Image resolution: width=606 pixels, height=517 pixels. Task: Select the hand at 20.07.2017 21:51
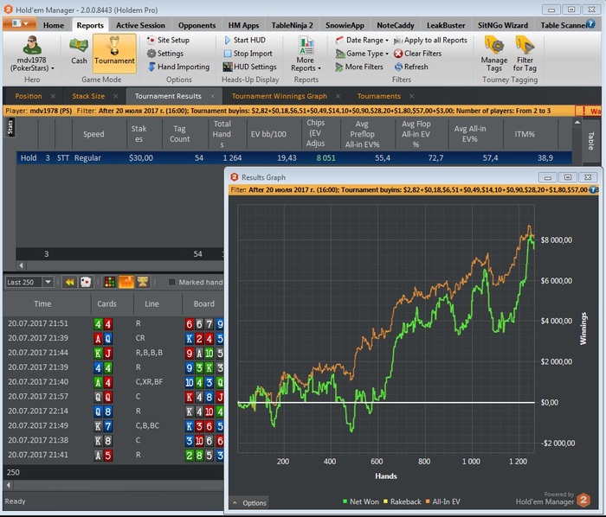click(x=113, y=323)
